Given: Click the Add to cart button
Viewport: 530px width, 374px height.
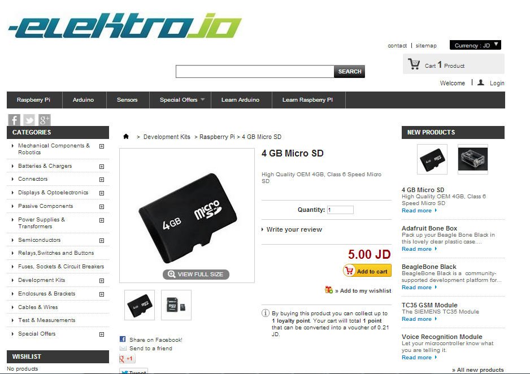Looking at the screenshot, I should tap(367, 271).
